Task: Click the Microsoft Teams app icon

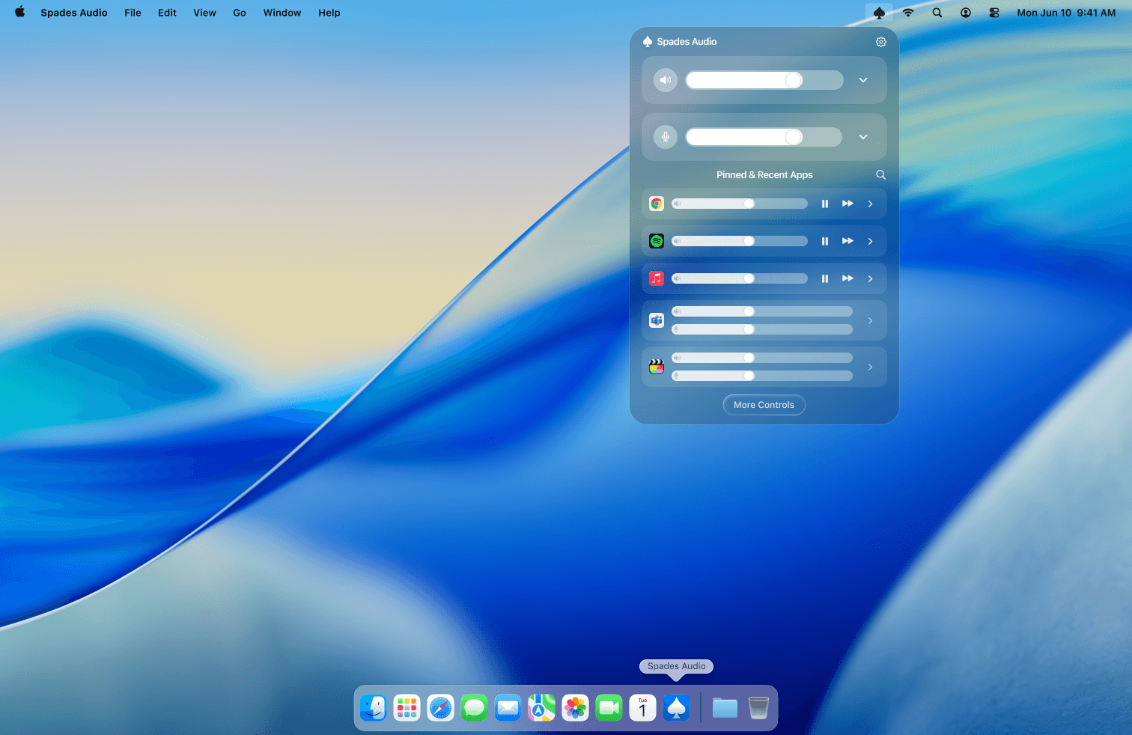Action: click(x=656, y=320)
